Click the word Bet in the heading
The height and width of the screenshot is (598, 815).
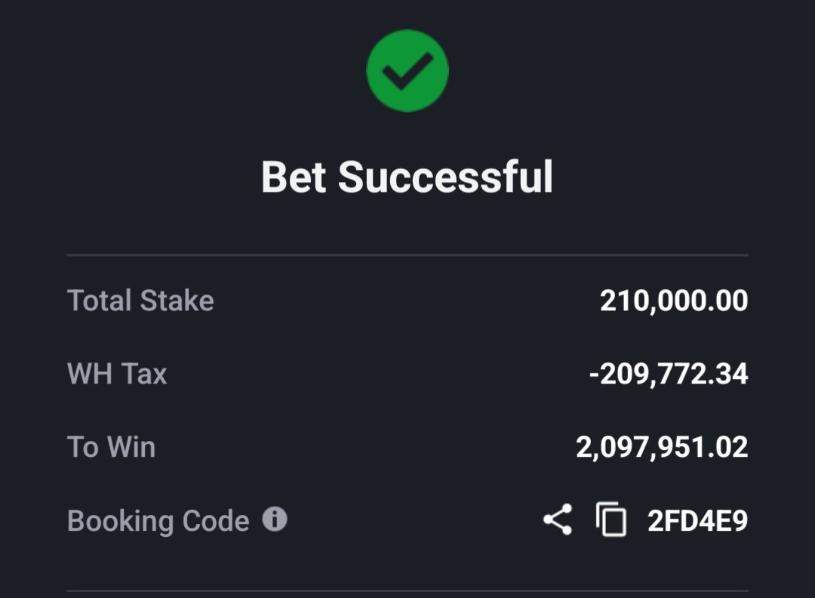click(x=294, y=177)
